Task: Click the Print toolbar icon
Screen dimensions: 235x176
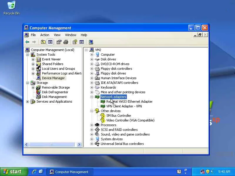Action: click(x=66, y=42)
